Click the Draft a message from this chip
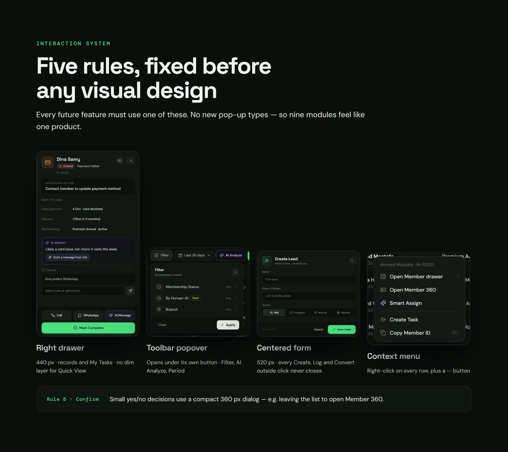 coord(68,257)
